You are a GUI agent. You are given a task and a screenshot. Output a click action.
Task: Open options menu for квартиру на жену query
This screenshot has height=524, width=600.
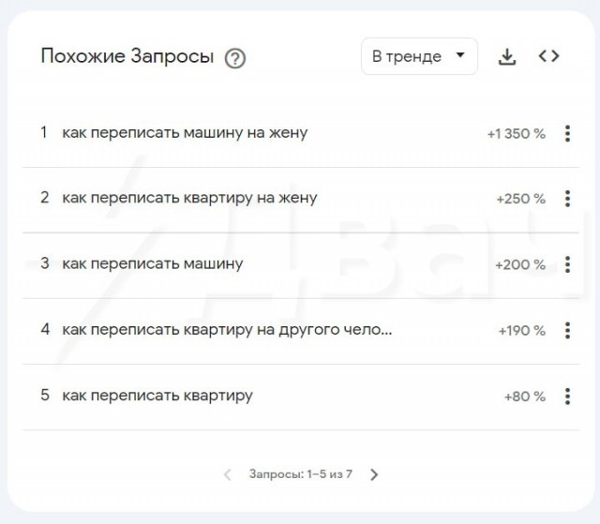[x=567, y=199]
